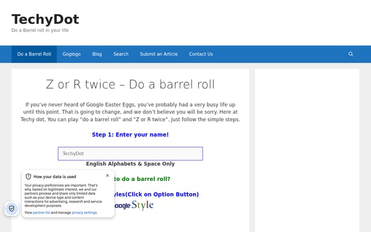Open Submit an Article page

point(158,54)
